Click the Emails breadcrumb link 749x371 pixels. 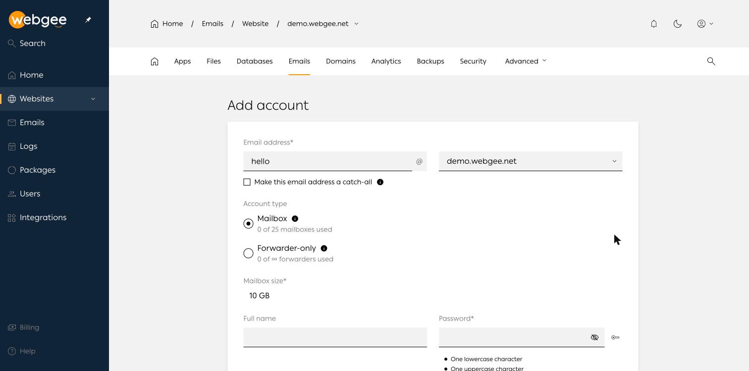tap(213, 24)
